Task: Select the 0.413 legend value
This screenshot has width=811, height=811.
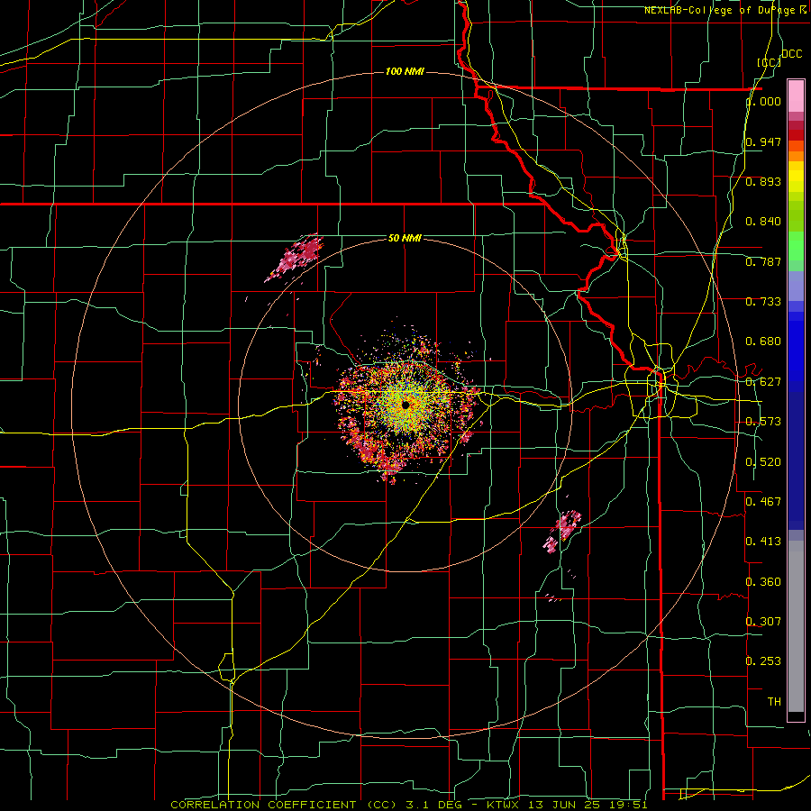Action: (x=763, y=542)
